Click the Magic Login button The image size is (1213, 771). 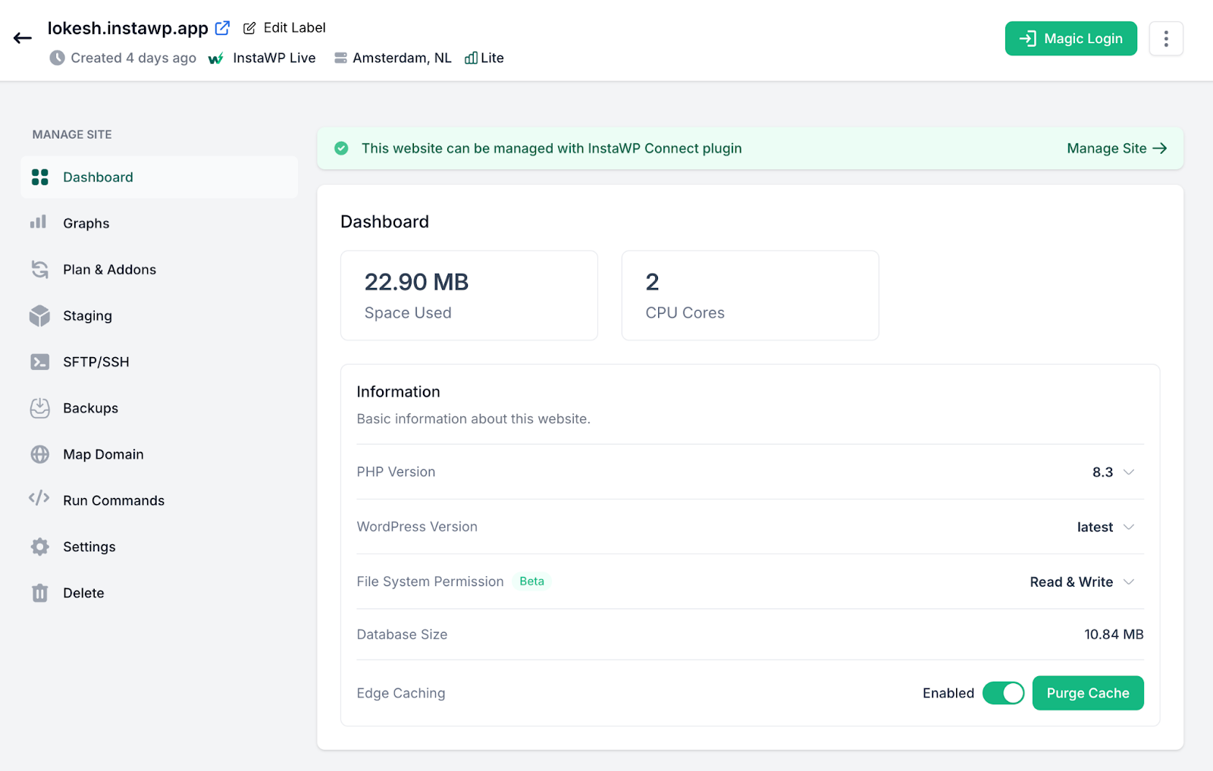tap(1070, 39)
